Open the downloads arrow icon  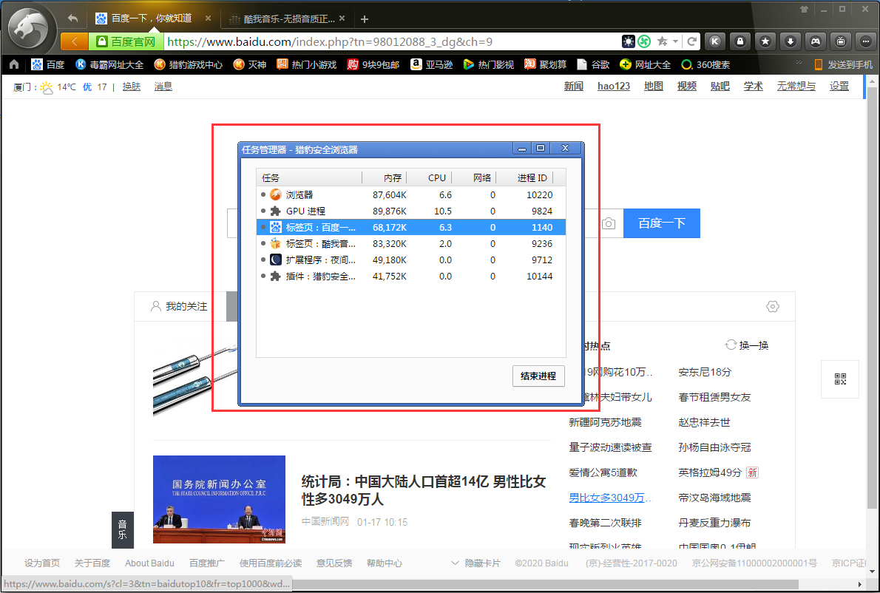point(791,41)
